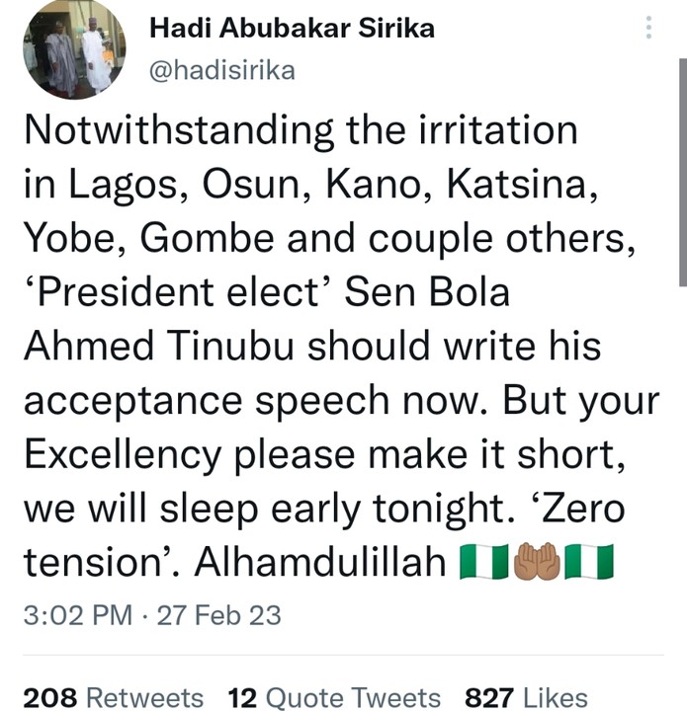Screen dimensions: 687x711
Task: Open the three-dot more options menu
Action: pyautogui.click(x=648, y=28)
